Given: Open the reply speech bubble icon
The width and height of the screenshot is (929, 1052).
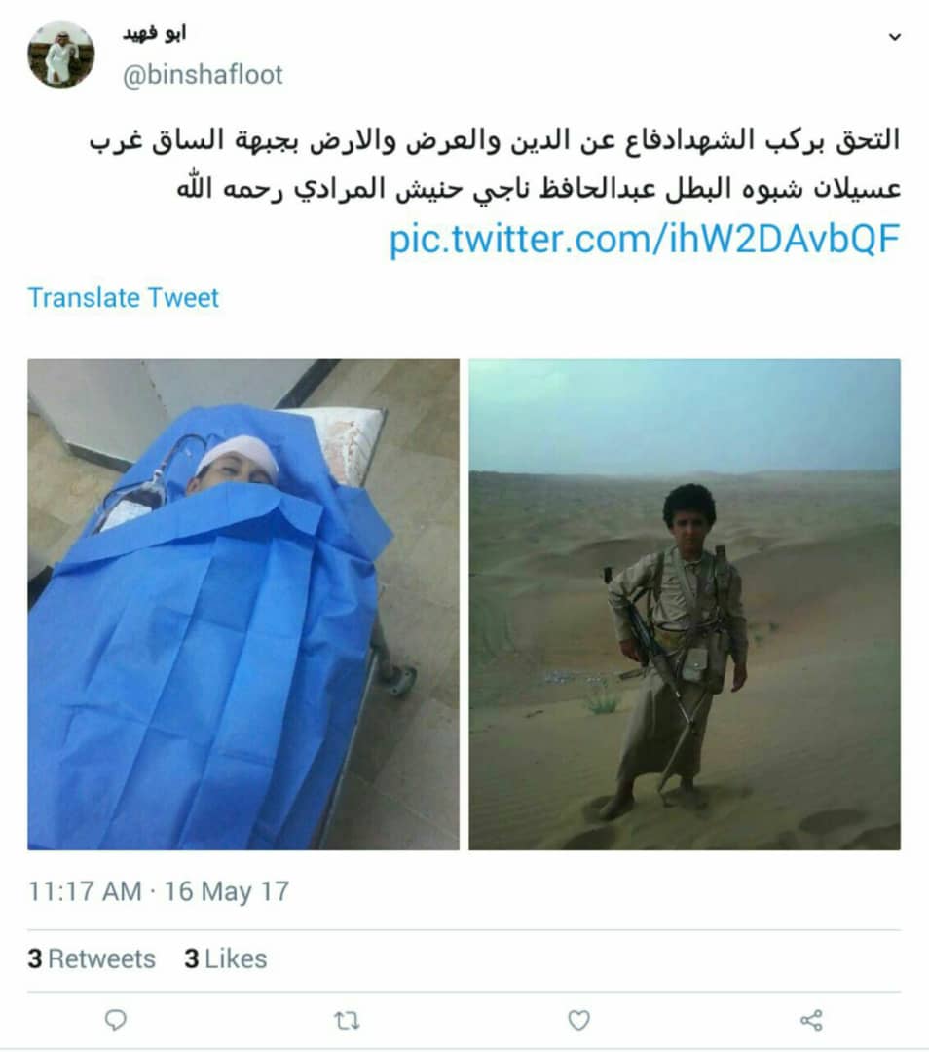Looking at the screenshot, I should (x=115, y=1020).
